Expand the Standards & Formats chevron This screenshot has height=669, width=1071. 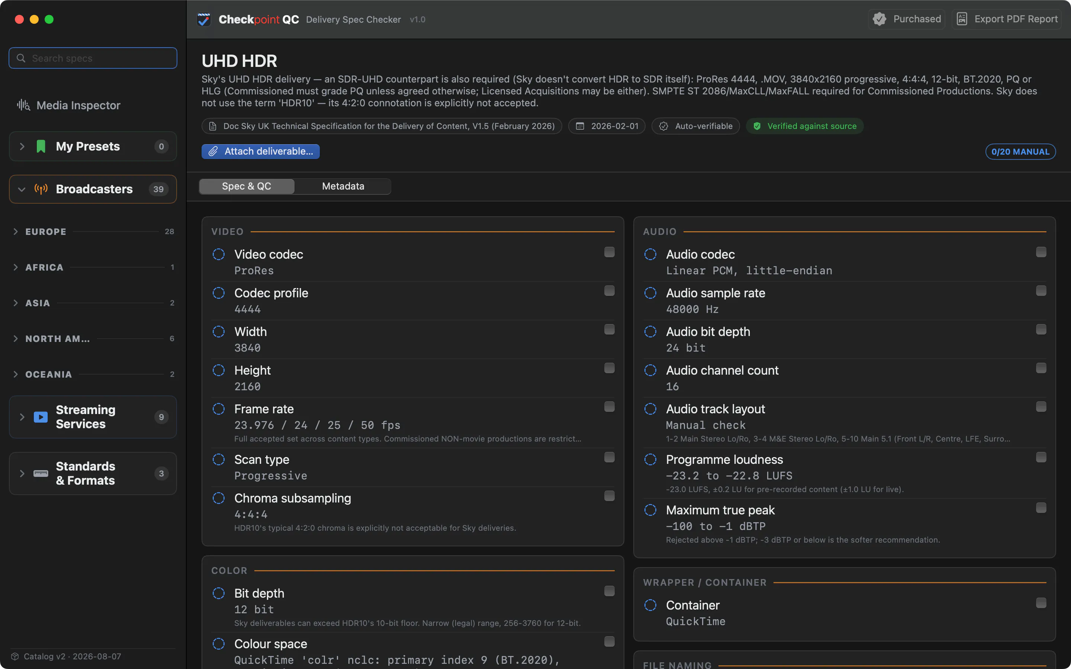click(22, 474)
